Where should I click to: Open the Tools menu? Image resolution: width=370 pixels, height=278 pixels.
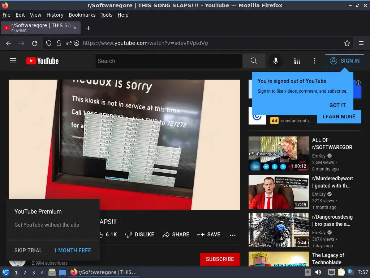coord(107,15)
